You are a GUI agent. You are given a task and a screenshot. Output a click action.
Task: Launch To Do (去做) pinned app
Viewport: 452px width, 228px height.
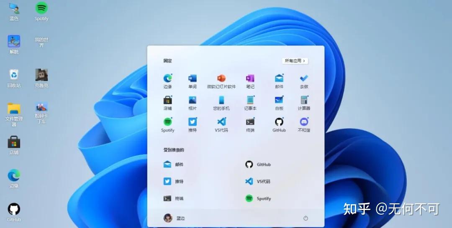coord(304,81)
